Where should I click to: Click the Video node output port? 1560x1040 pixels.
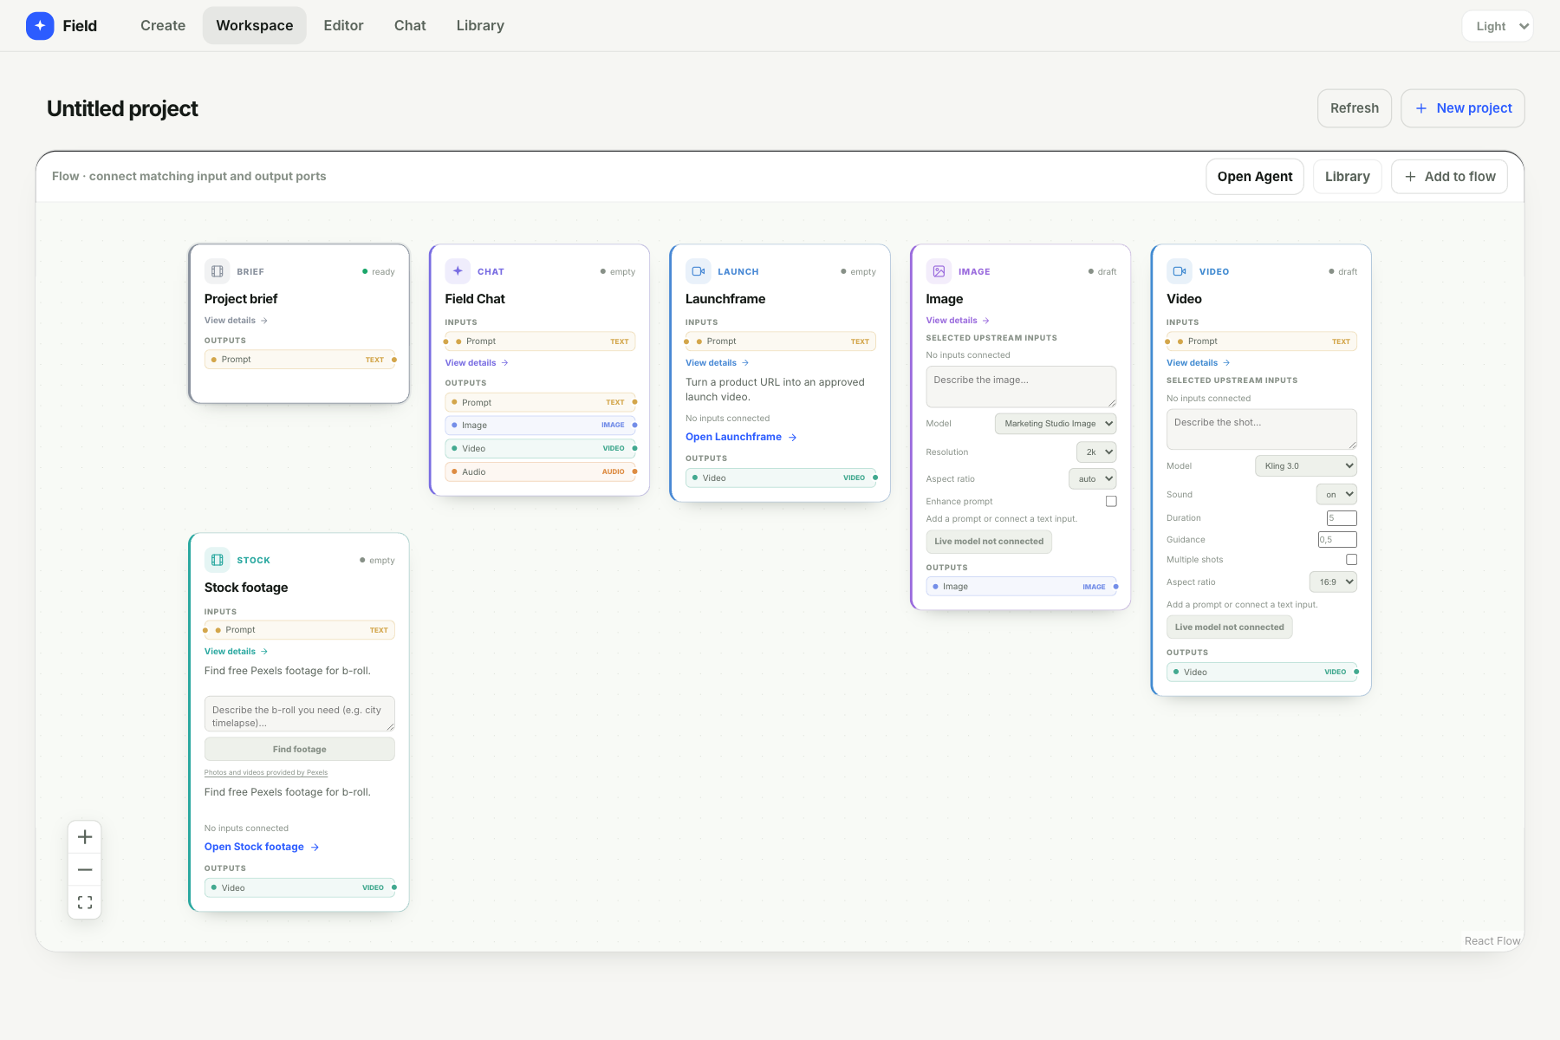pos(1356,672)
